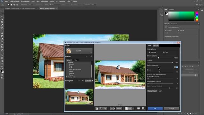The image size is (204, 115).
Task: Click the preview split square icon
Action: (112, 109)
